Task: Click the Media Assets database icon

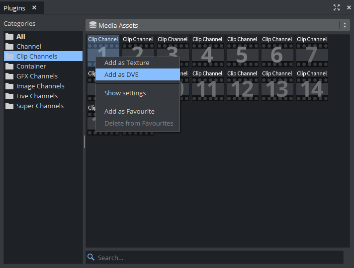Action: pos(92,25)
